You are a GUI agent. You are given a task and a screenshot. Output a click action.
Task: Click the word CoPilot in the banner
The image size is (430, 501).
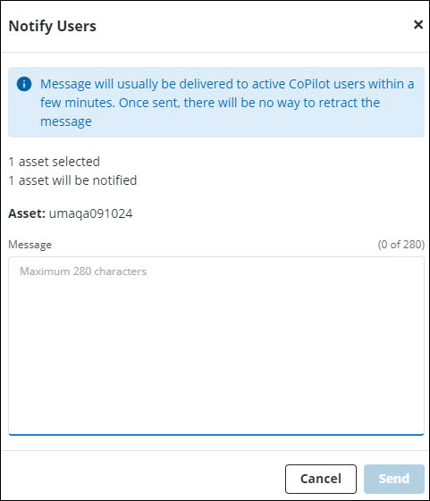309,84
